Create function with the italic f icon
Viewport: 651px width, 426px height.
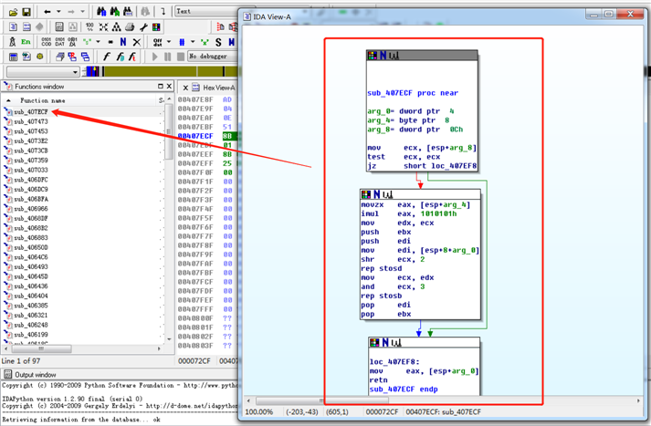tap(107, 57)
